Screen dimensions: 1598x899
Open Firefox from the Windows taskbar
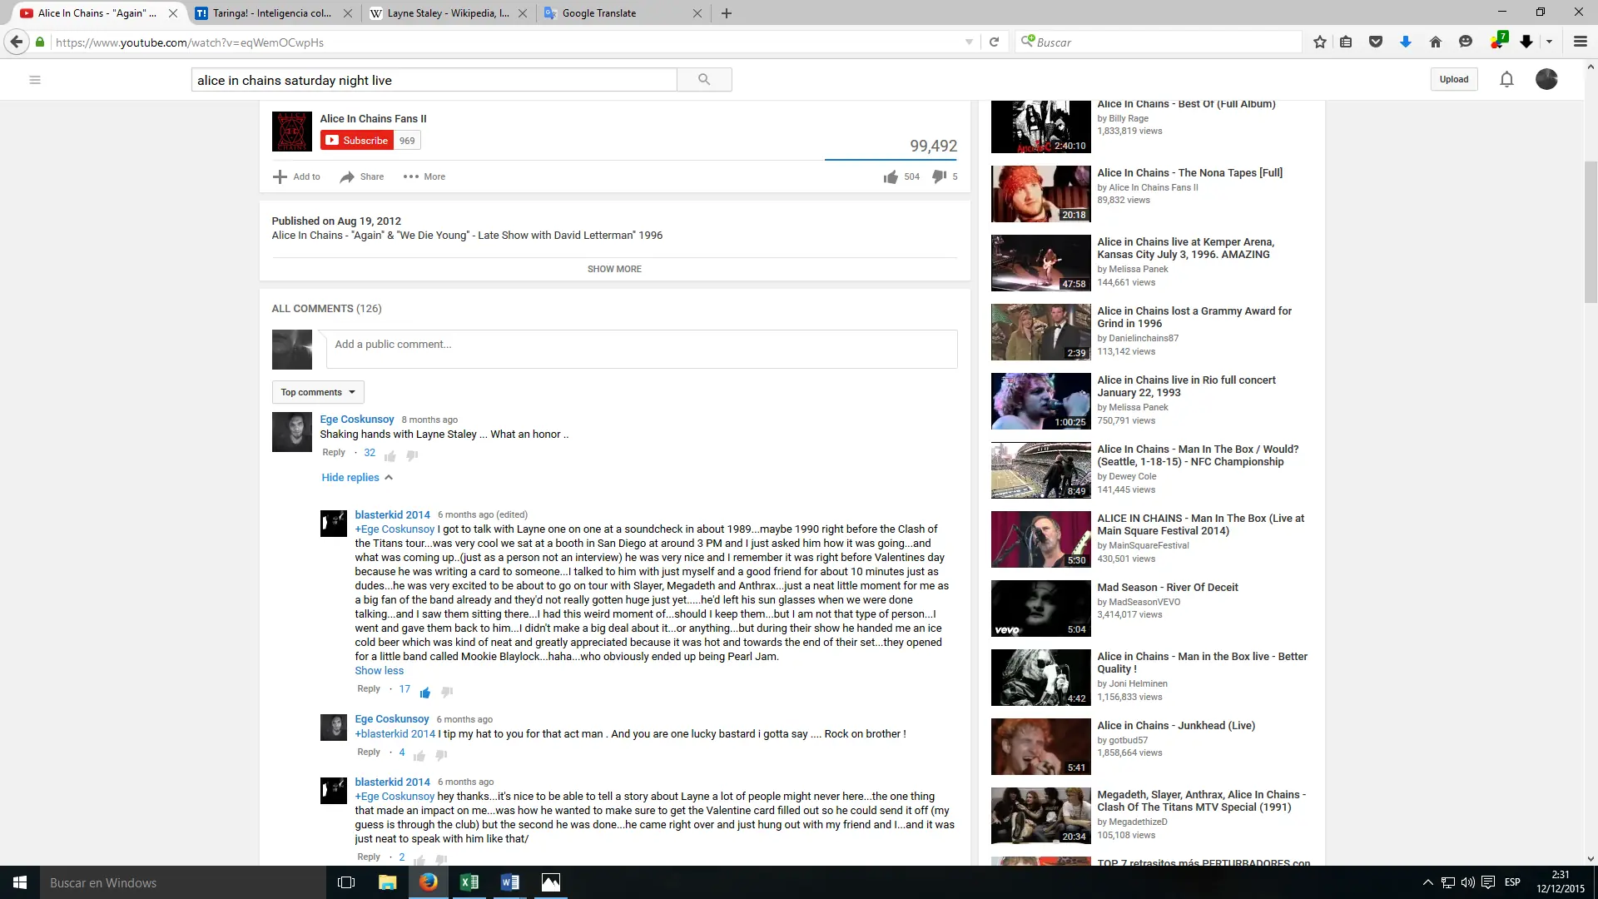click(x=429, y=882)
